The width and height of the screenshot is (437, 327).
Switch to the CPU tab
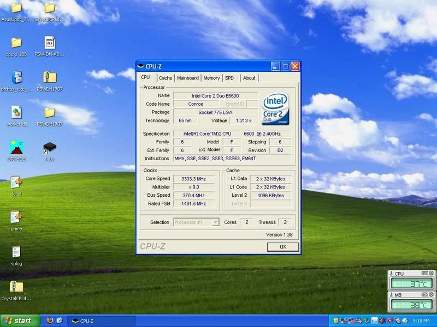(x=145, y=77)
